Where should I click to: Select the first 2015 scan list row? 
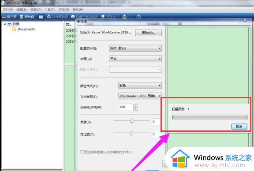pos(70,36)
